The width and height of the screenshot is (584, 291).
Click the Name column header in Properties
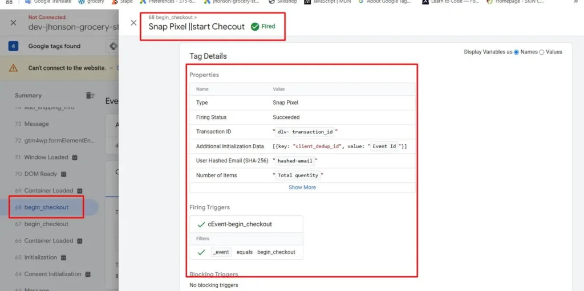(x=202, y=89)
